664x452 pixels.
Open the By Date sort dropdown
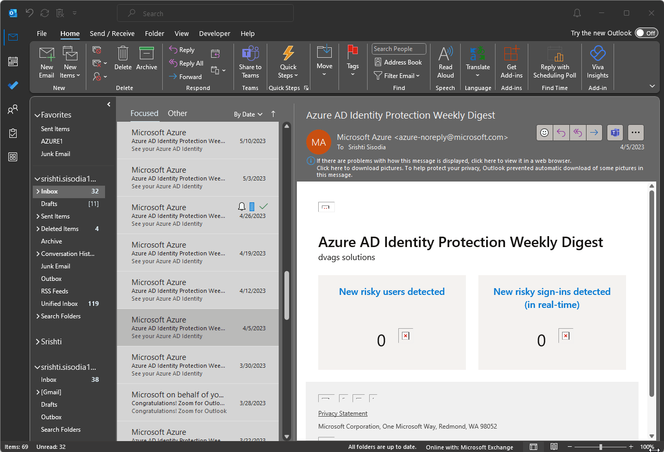[x=248, y=114]
